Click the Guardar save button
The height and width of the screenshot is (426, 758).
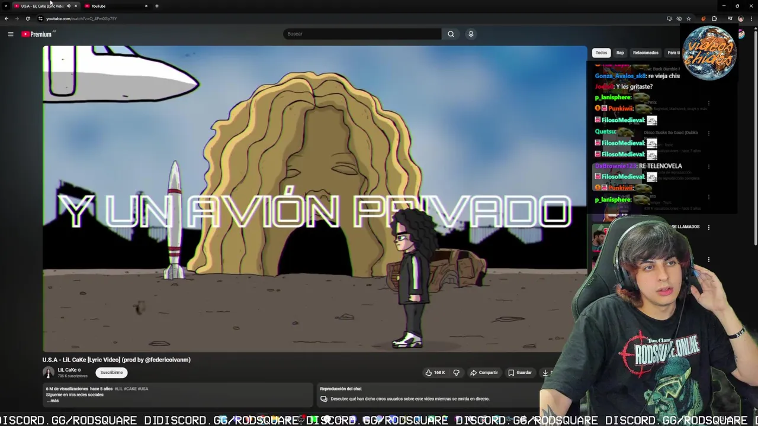[520, 372]
